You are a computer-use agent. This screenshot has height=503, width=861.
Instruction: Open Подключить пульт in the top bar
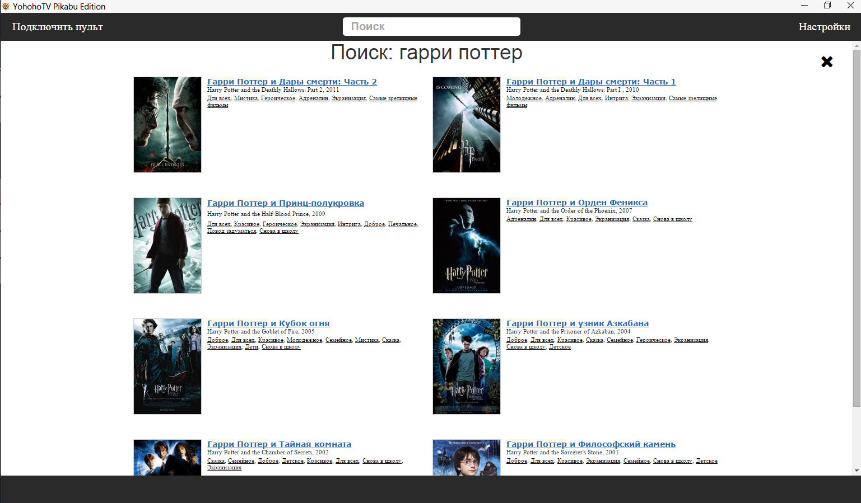pos(57,27)
